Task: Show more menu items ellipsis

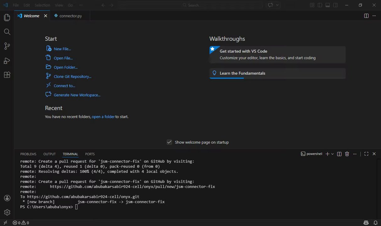Action: 81,5
